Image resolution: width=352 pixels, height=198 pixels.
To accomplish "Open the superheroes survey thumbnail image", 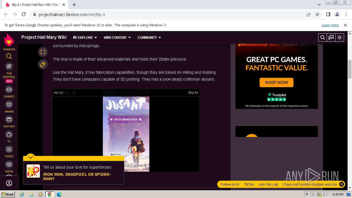I will coord(33,171).
